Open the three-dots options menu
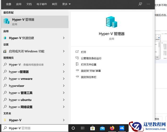Viewport: 167px width, 132px height. 148,4
